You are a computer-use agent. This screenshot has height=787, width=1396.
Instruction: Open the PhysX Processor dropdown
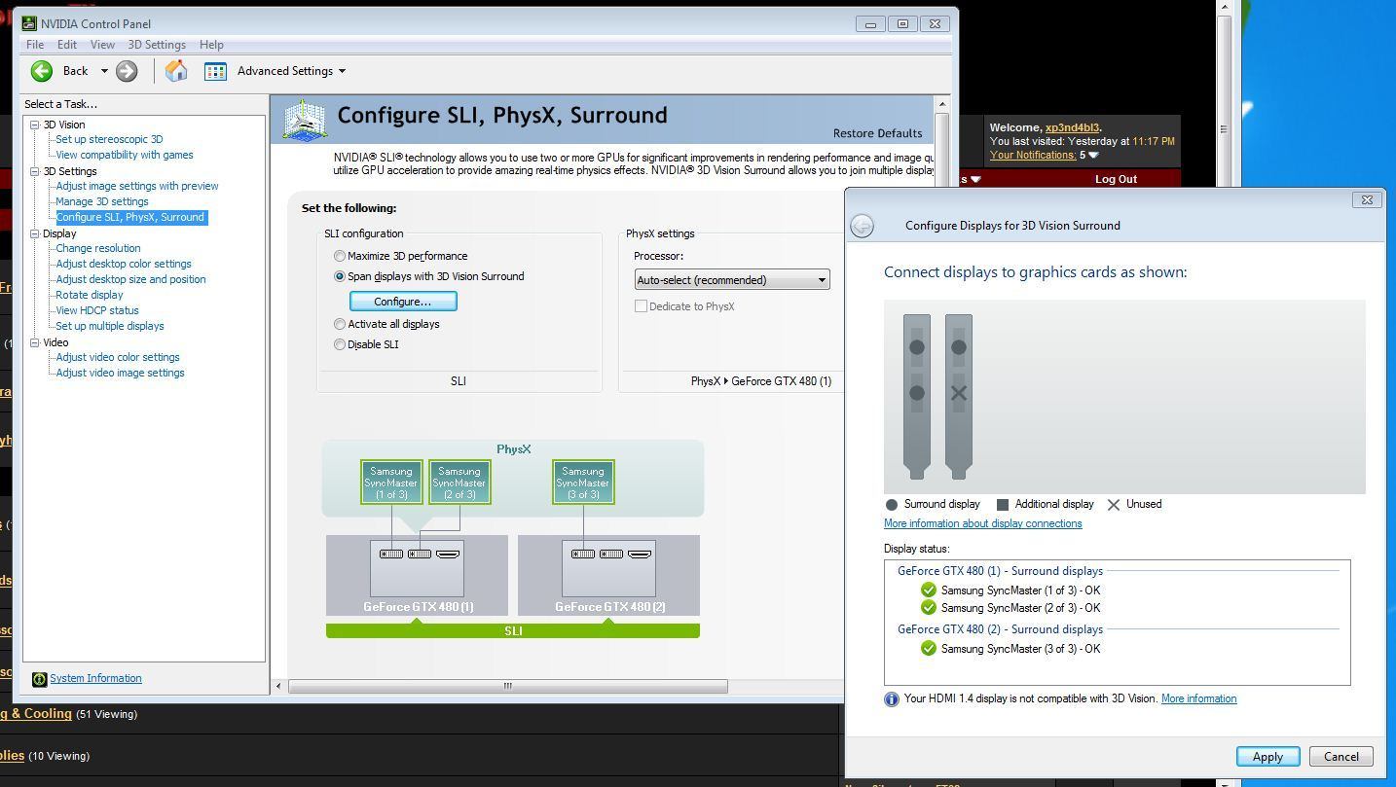(x=732, y=280)
